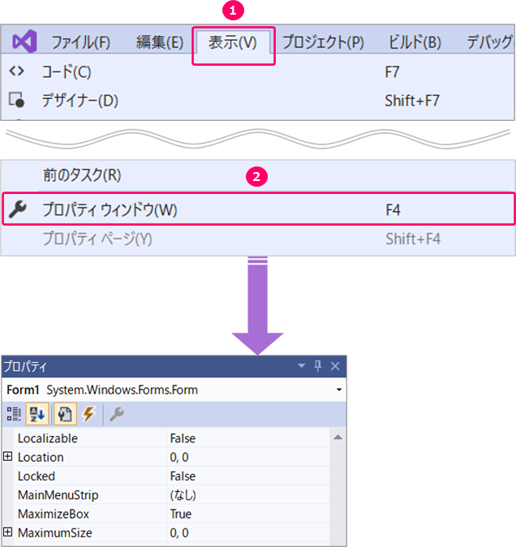
Task: Open the properties panel window position dropdown
Action: tap(302, 366)
